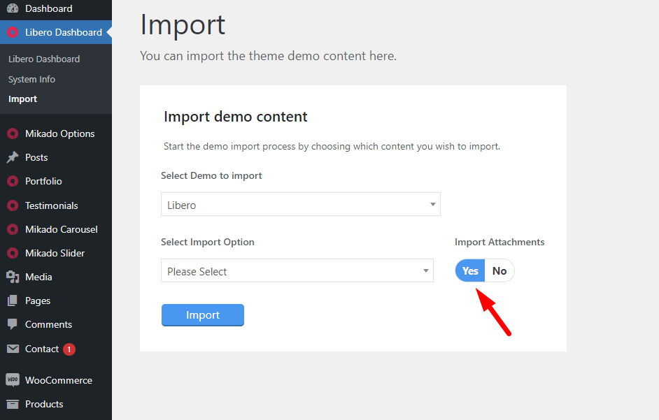659x420 pixels.
Task: Click the Dashboard gauge icon
Action: pyautogui.click(x=13, y=8)
